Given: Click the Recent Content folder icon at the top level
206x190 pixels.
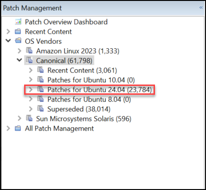Looking at the screenshot, I should (18, 32).
